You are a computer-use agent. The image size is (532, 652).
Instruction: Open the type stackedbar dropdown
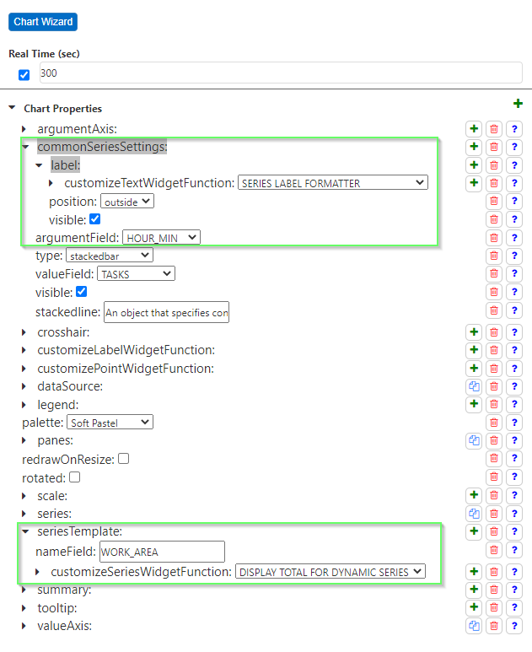(x=109, y=256)
